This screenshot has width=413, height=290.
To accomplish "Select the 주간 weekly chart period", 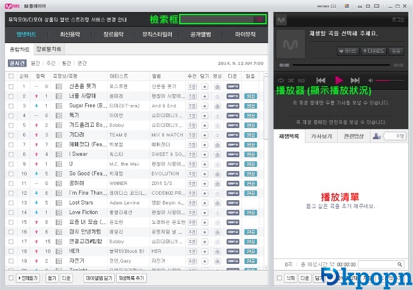I will [x=51, y=63].
